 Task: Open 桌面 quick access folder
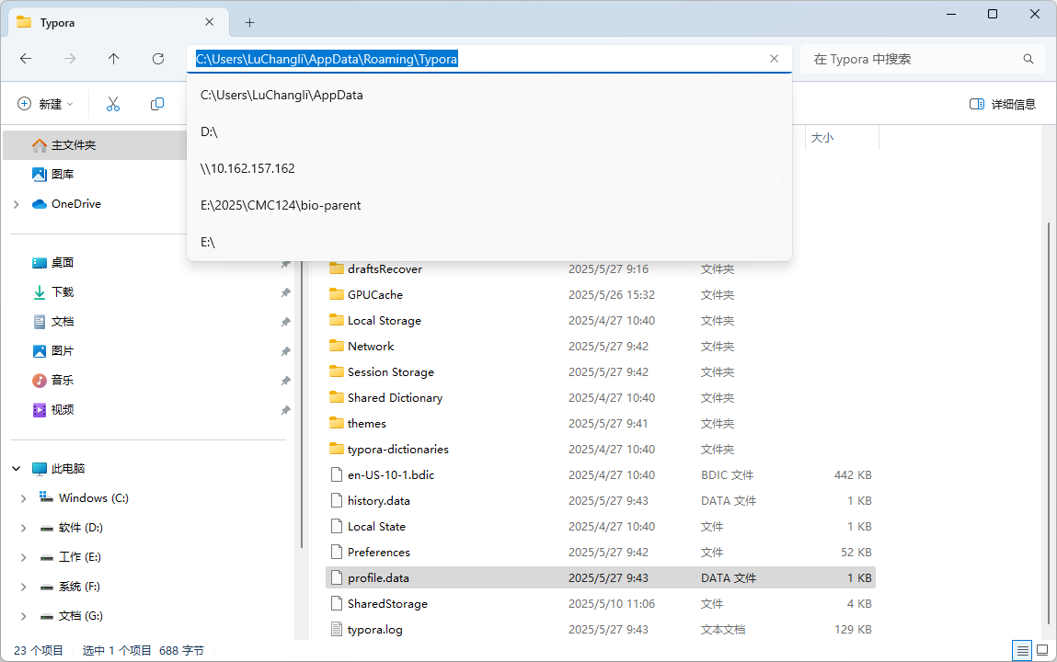(63, 263)
